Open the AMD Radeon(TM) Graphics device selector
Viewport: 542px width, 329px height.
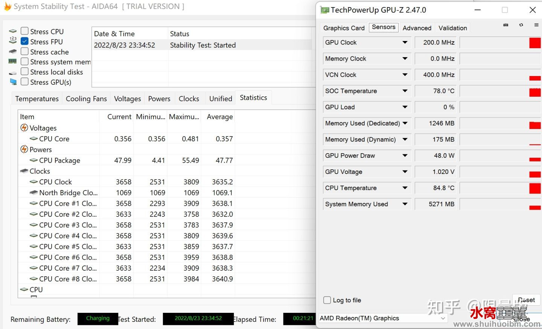tap(384, 318)
